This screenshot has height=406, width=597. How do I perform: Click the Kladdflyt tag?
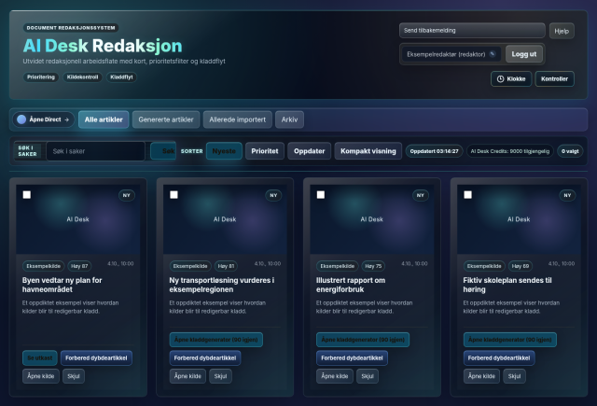(121, 77)
